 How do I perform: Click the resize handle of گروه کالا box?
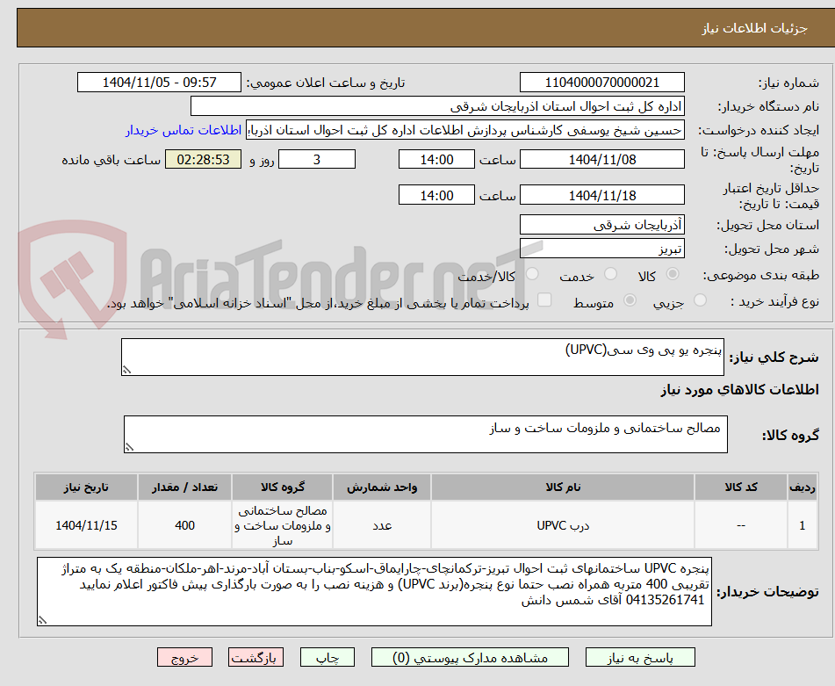[129, 447]
